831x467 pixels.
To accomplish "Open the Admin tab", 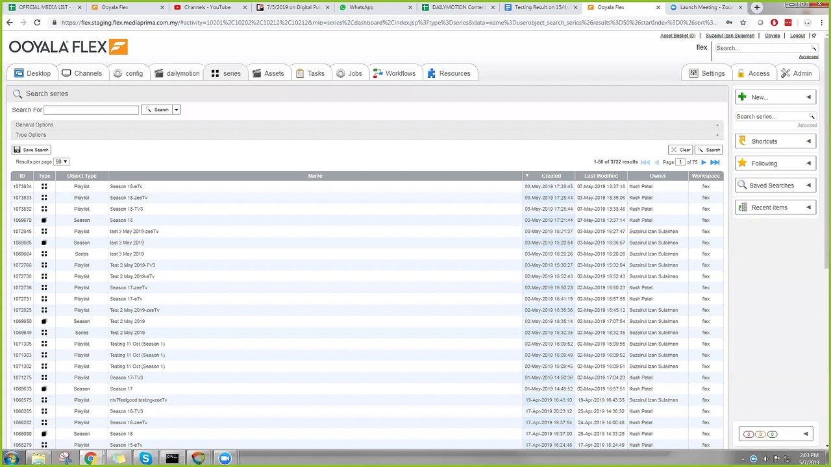I will point(796,73).
